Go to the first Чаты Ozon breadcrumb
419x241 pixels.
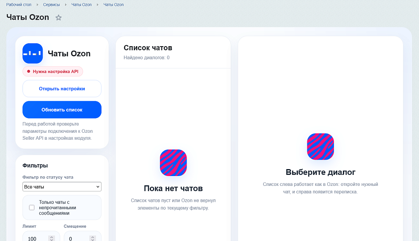[81, 4]
